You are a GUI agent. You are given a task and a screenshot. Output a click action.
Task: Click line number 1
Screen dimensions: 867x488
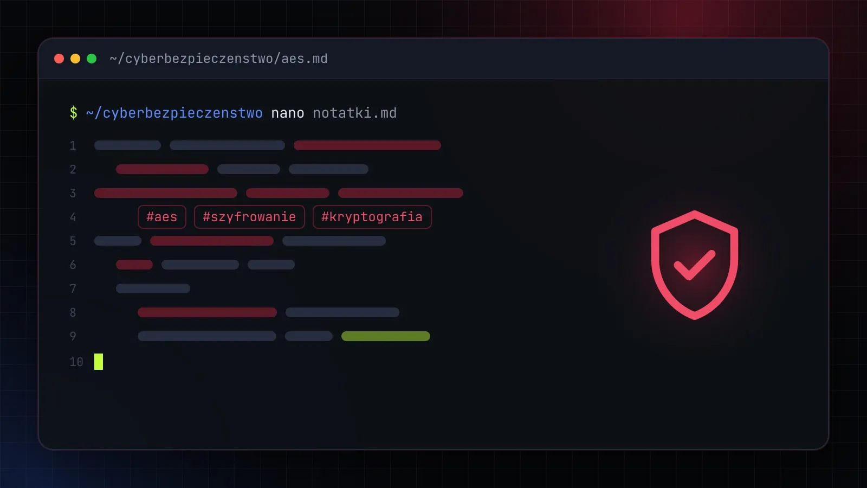(73, 145)
